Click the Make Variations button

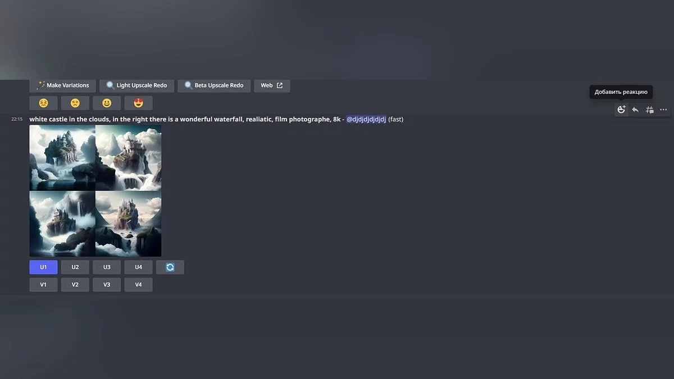coord(62,85)
